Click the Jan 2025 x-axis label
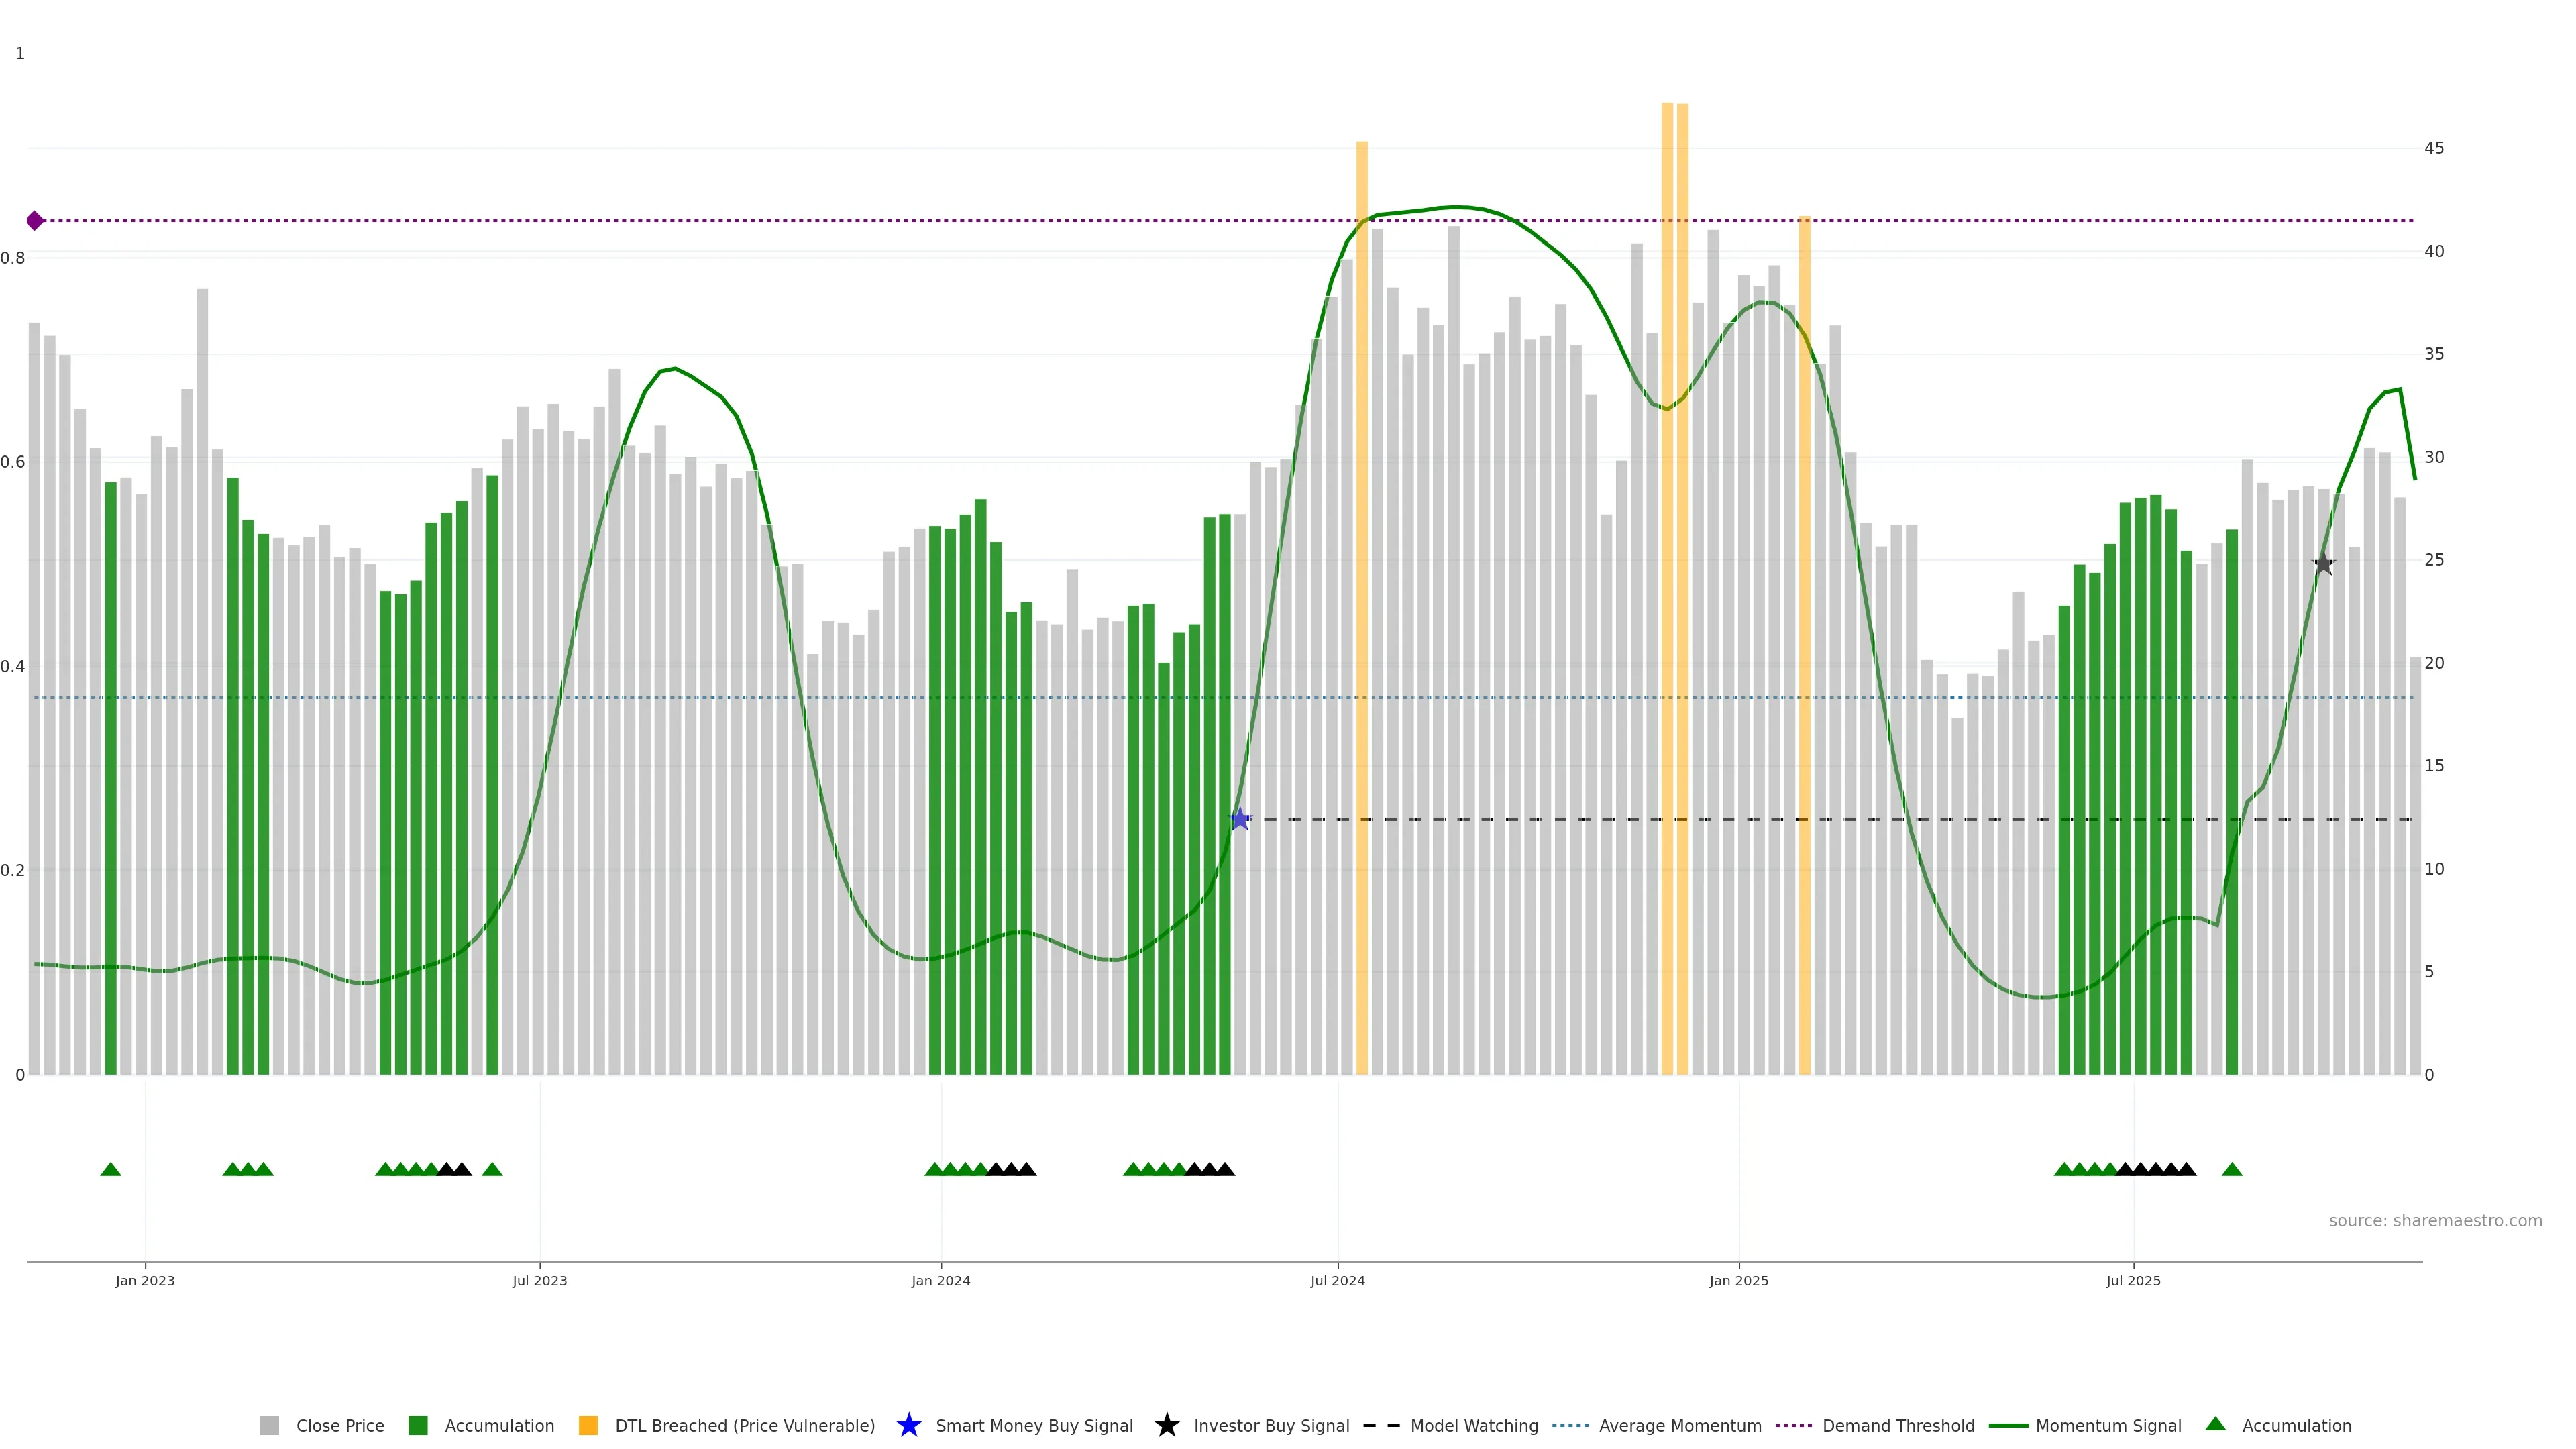The image size is (2576, 1449). (1738, 1280)
